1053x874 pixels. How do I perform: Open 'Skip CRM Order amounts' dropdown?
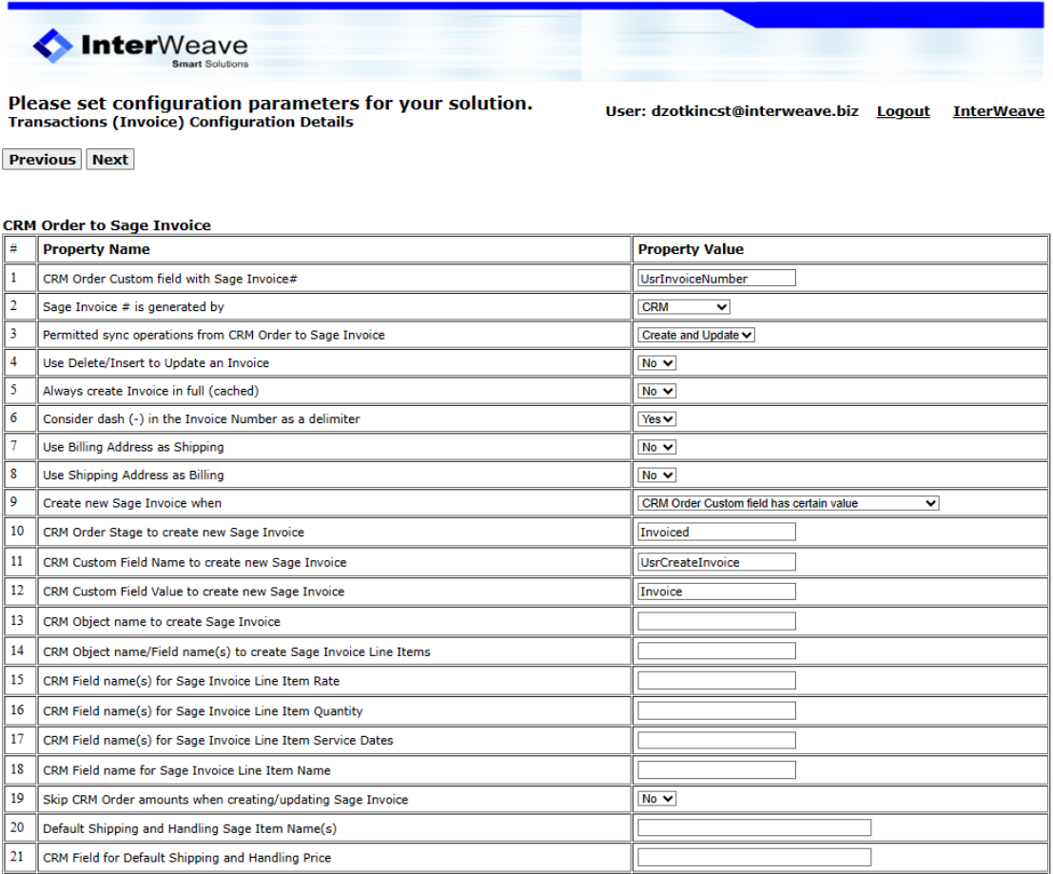click(x=656, y=799)
